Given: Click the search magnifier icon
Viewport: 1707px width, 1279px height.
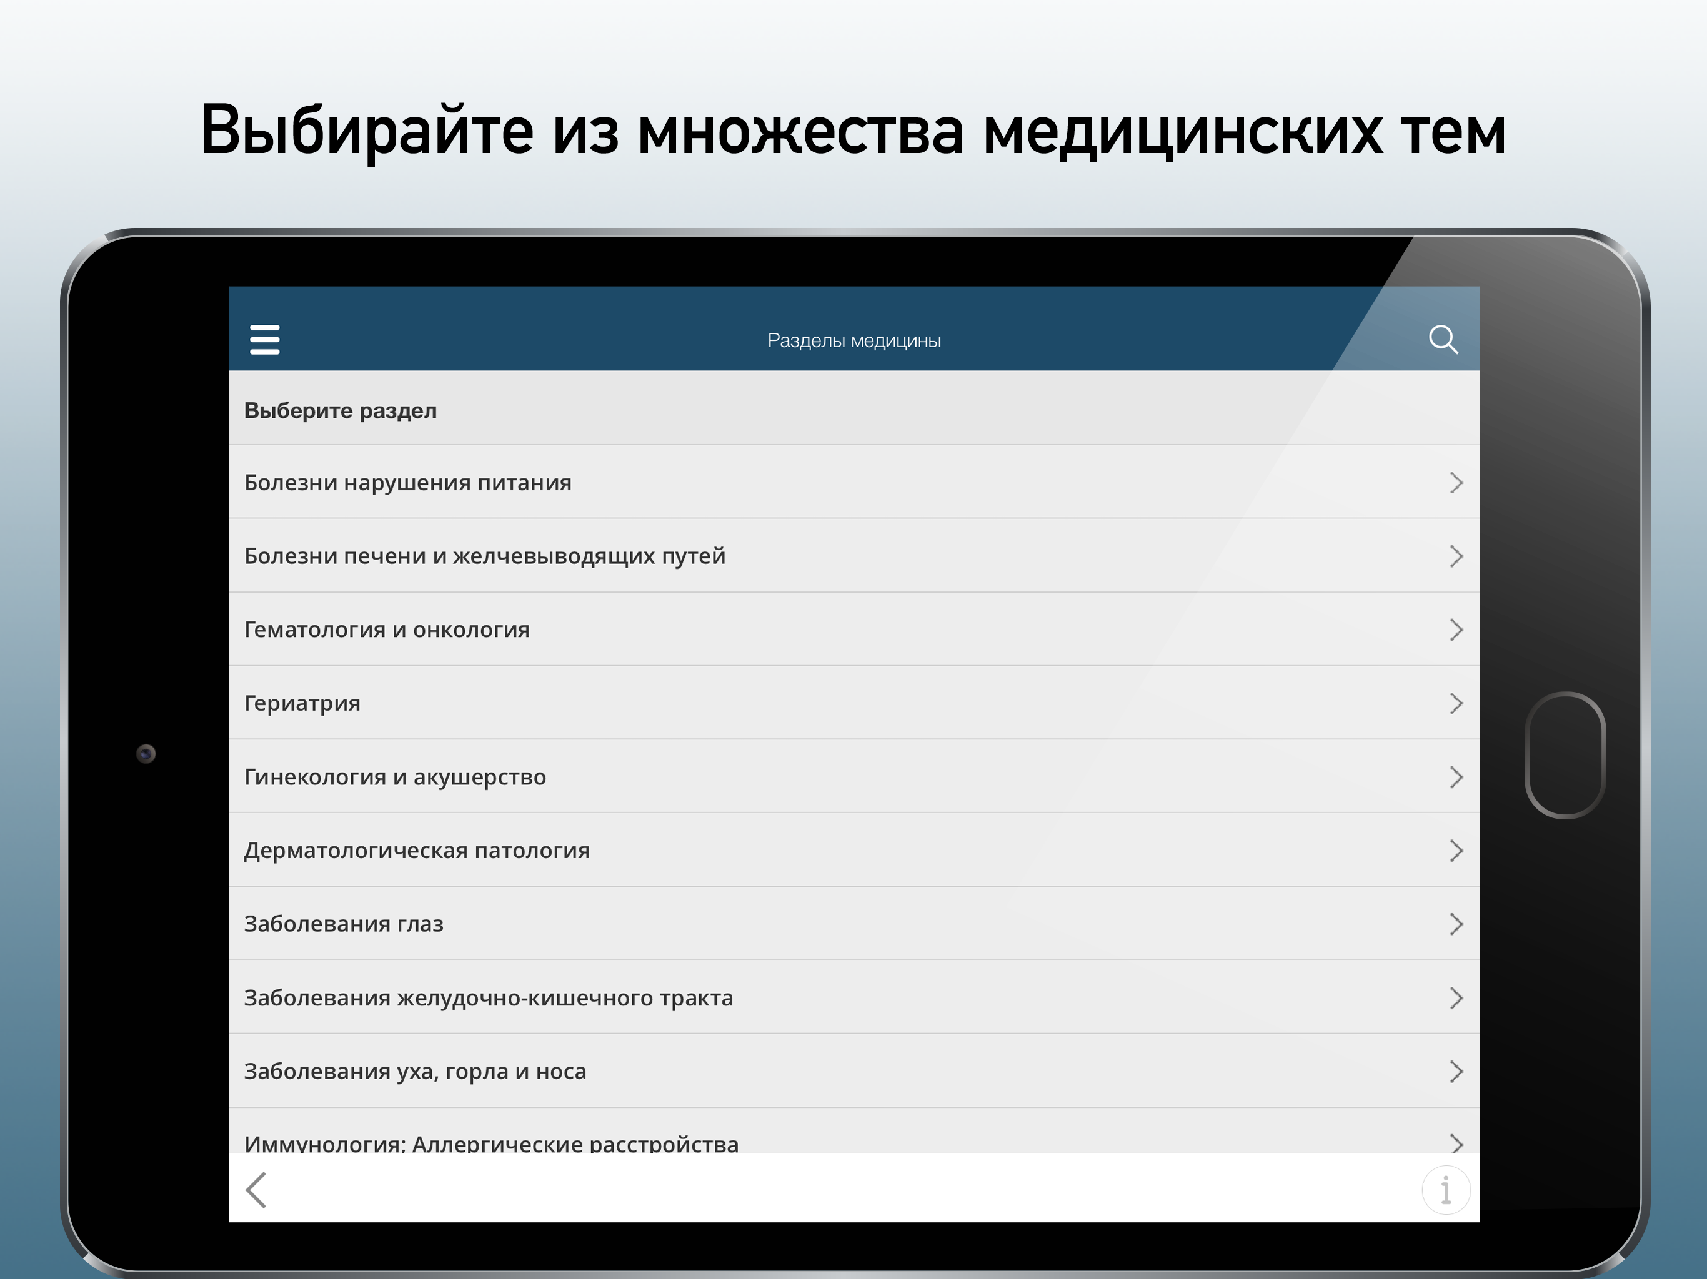Looking at the screenshot, I should pyautogui.click(x=1443, y=338).
